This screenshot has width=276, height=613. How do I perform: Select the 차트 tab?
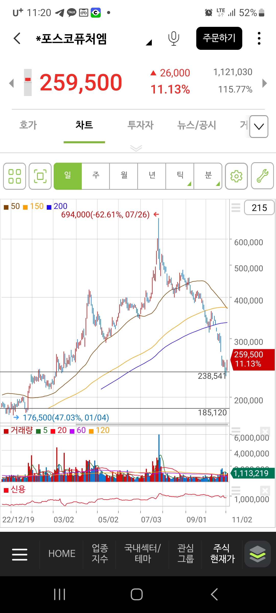point(84,125)
